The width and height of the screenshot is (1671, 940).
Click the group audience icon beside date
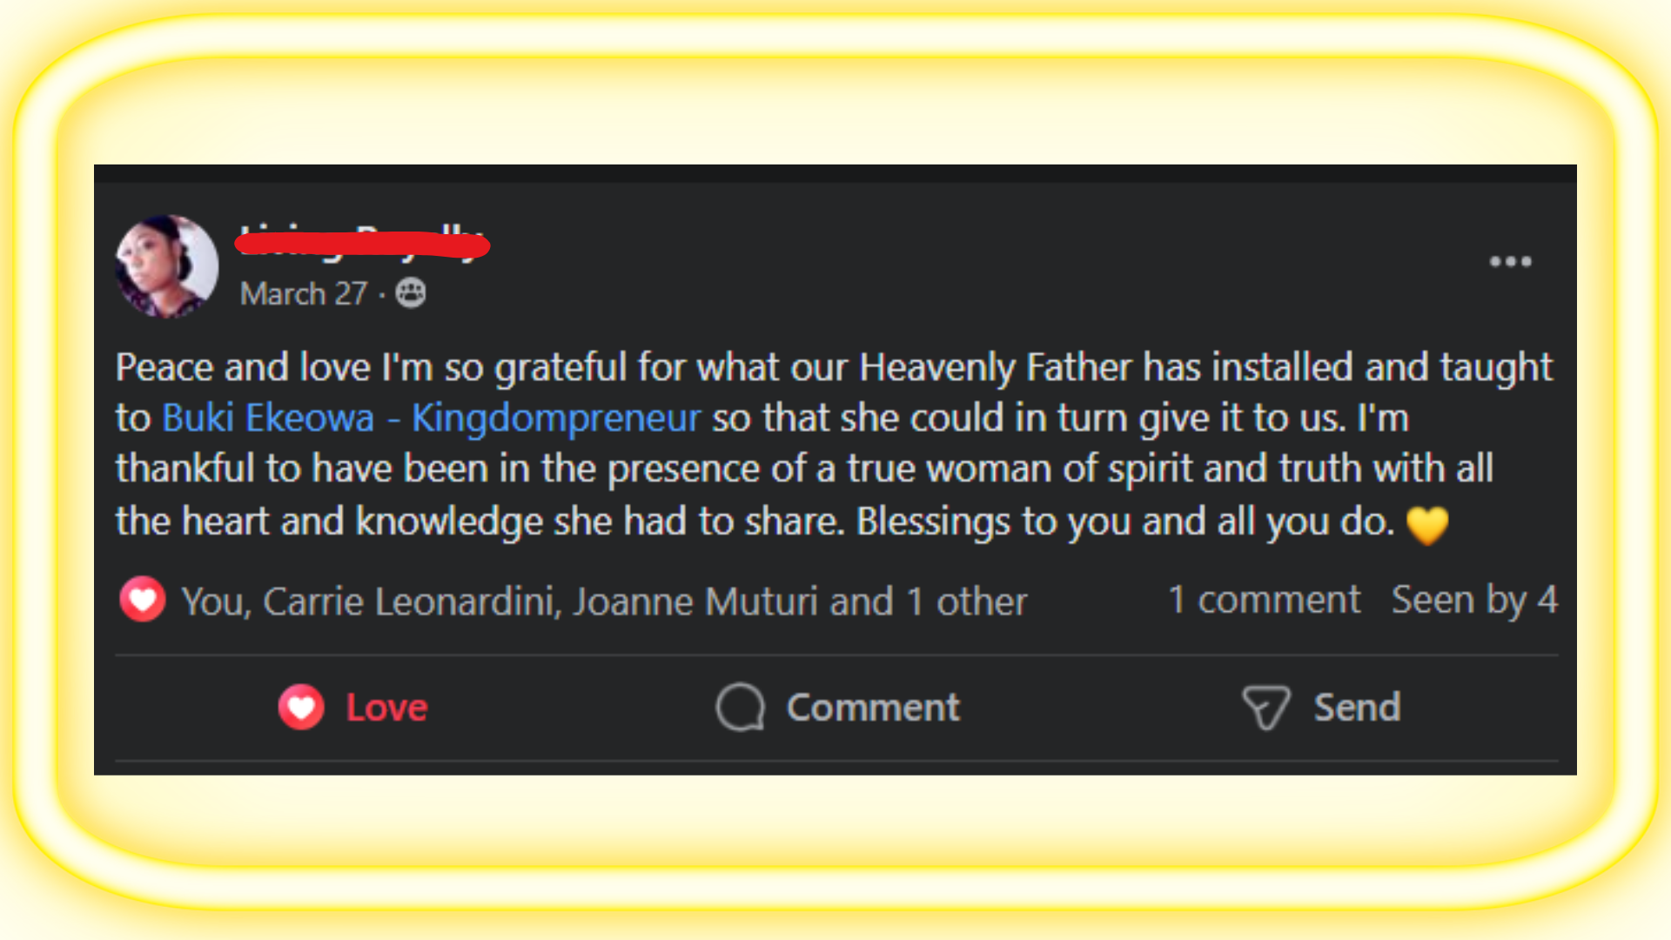click(411, 293)
